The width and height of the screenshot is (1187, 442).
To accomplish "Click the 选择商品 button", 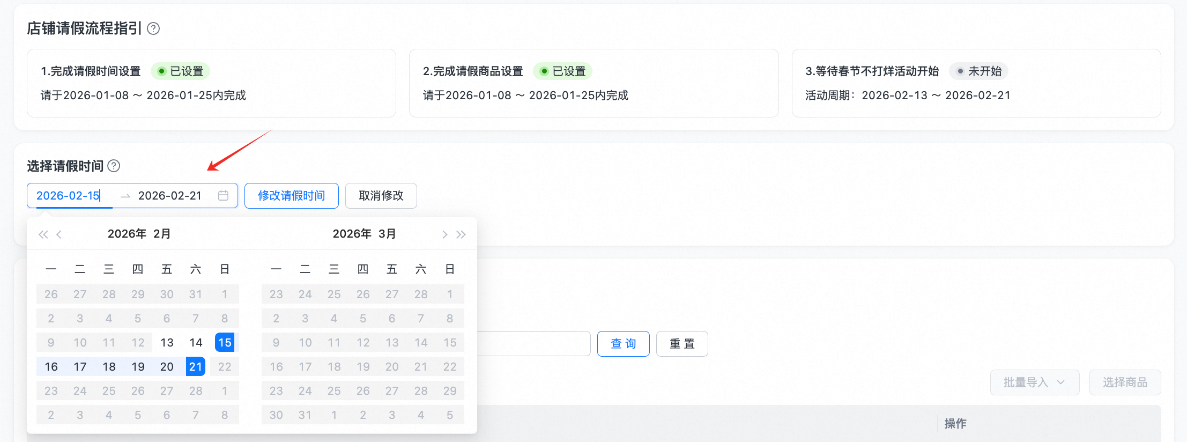I will [x=1125, y=382].
